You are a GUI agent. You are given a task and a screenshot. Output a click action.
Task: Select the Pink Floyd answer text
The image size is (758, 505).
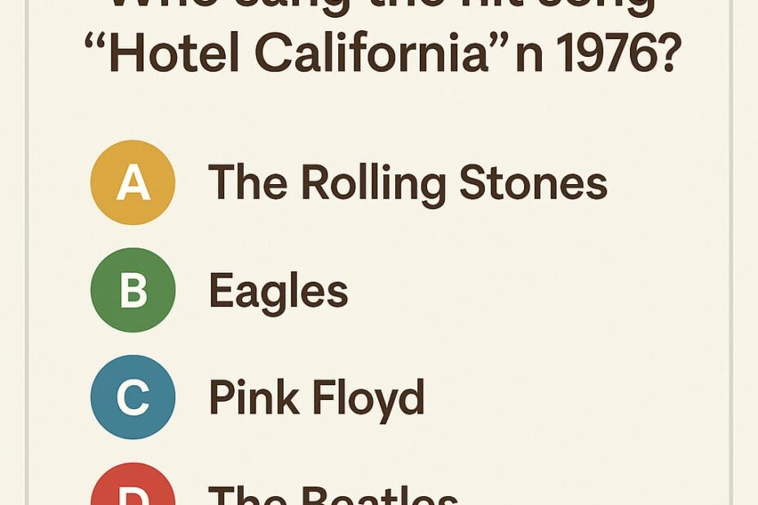(316, 398)
